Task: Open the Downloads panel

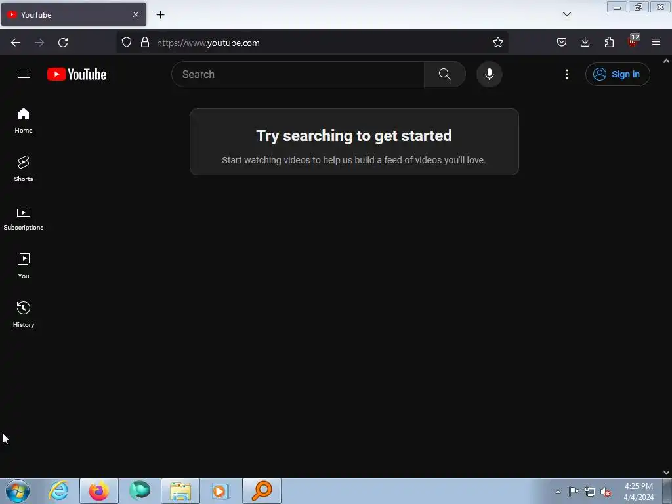Action: click(x=585, y=43)
